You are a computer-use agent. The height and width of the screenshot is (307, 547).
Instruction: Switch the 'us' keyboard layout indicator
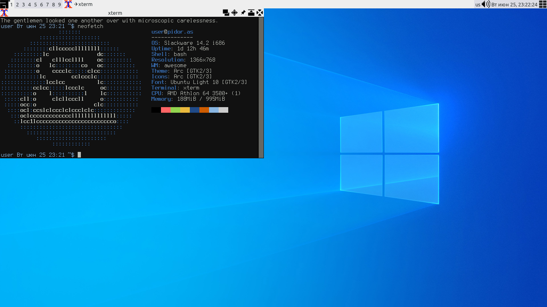coord(478,4)
